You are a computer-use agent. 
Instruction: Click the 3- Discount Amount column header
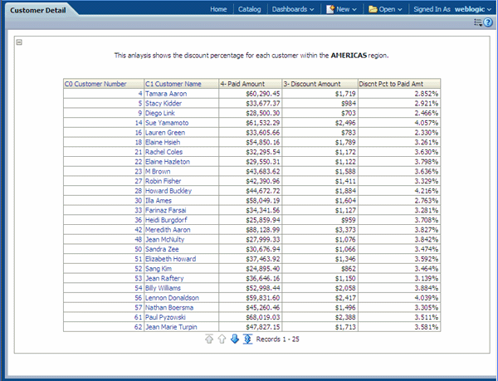320,84
